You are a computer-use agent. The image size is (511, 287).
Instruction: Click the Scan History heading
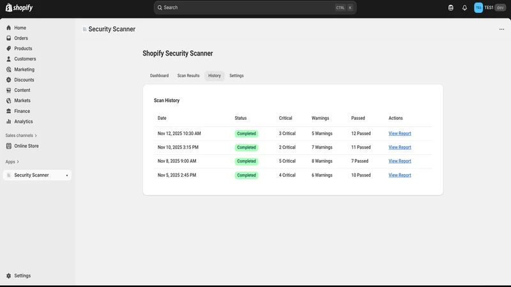tap(167, 101)
